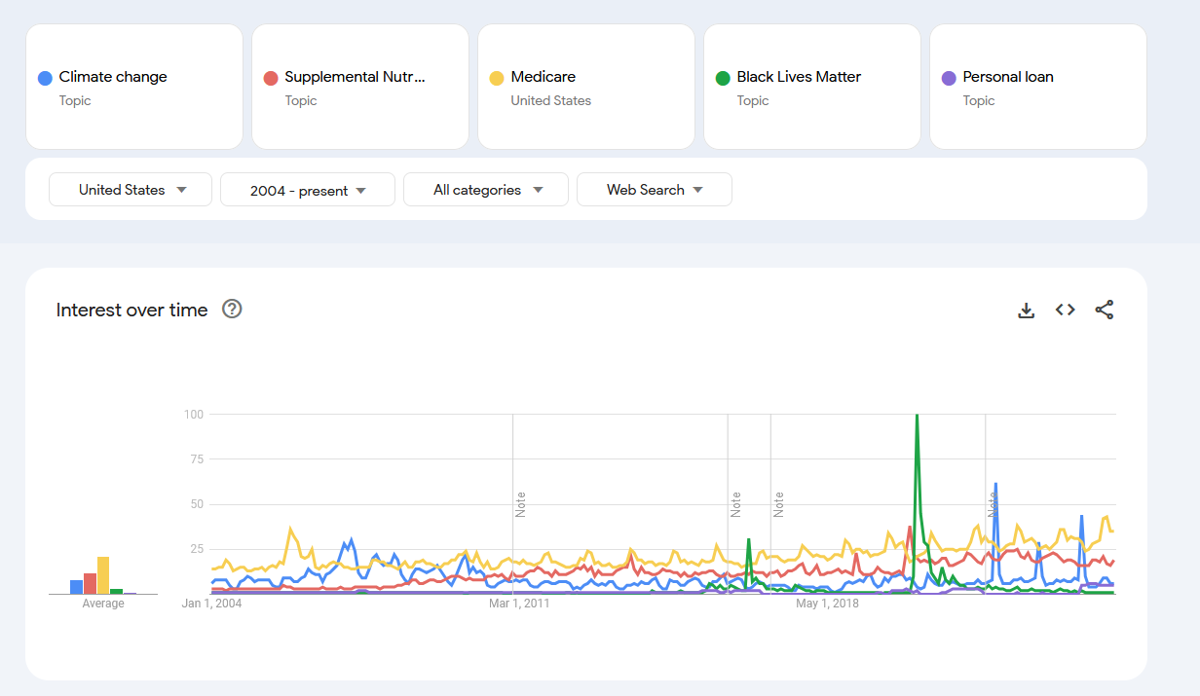1200x696 pixels.
Task: Click the Average bar chart
Action: tap(102, 575)
